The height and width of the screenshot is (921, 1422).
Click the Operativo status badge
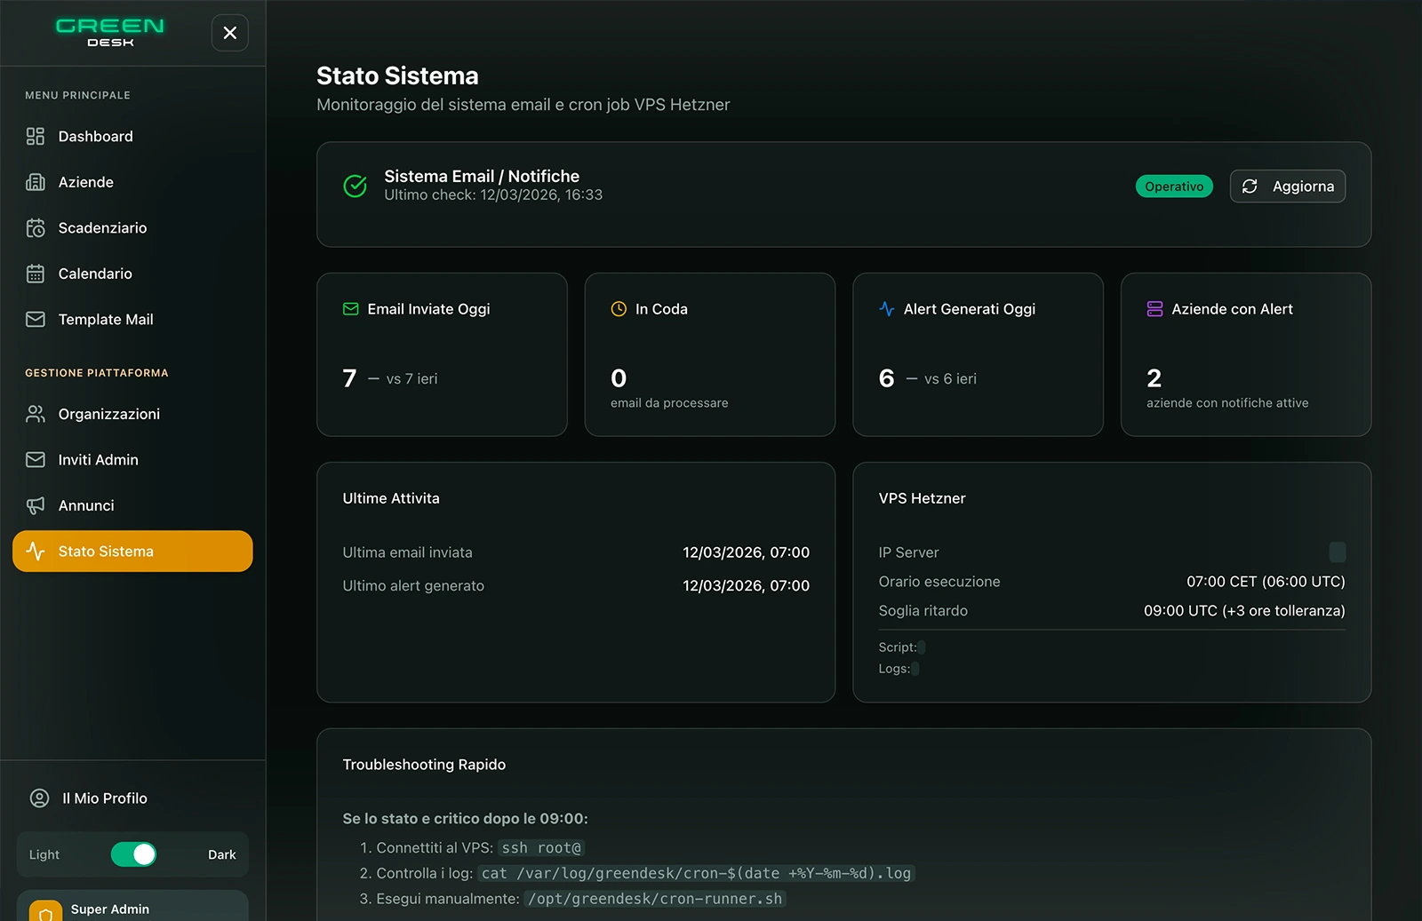[x=1173, y=187]
